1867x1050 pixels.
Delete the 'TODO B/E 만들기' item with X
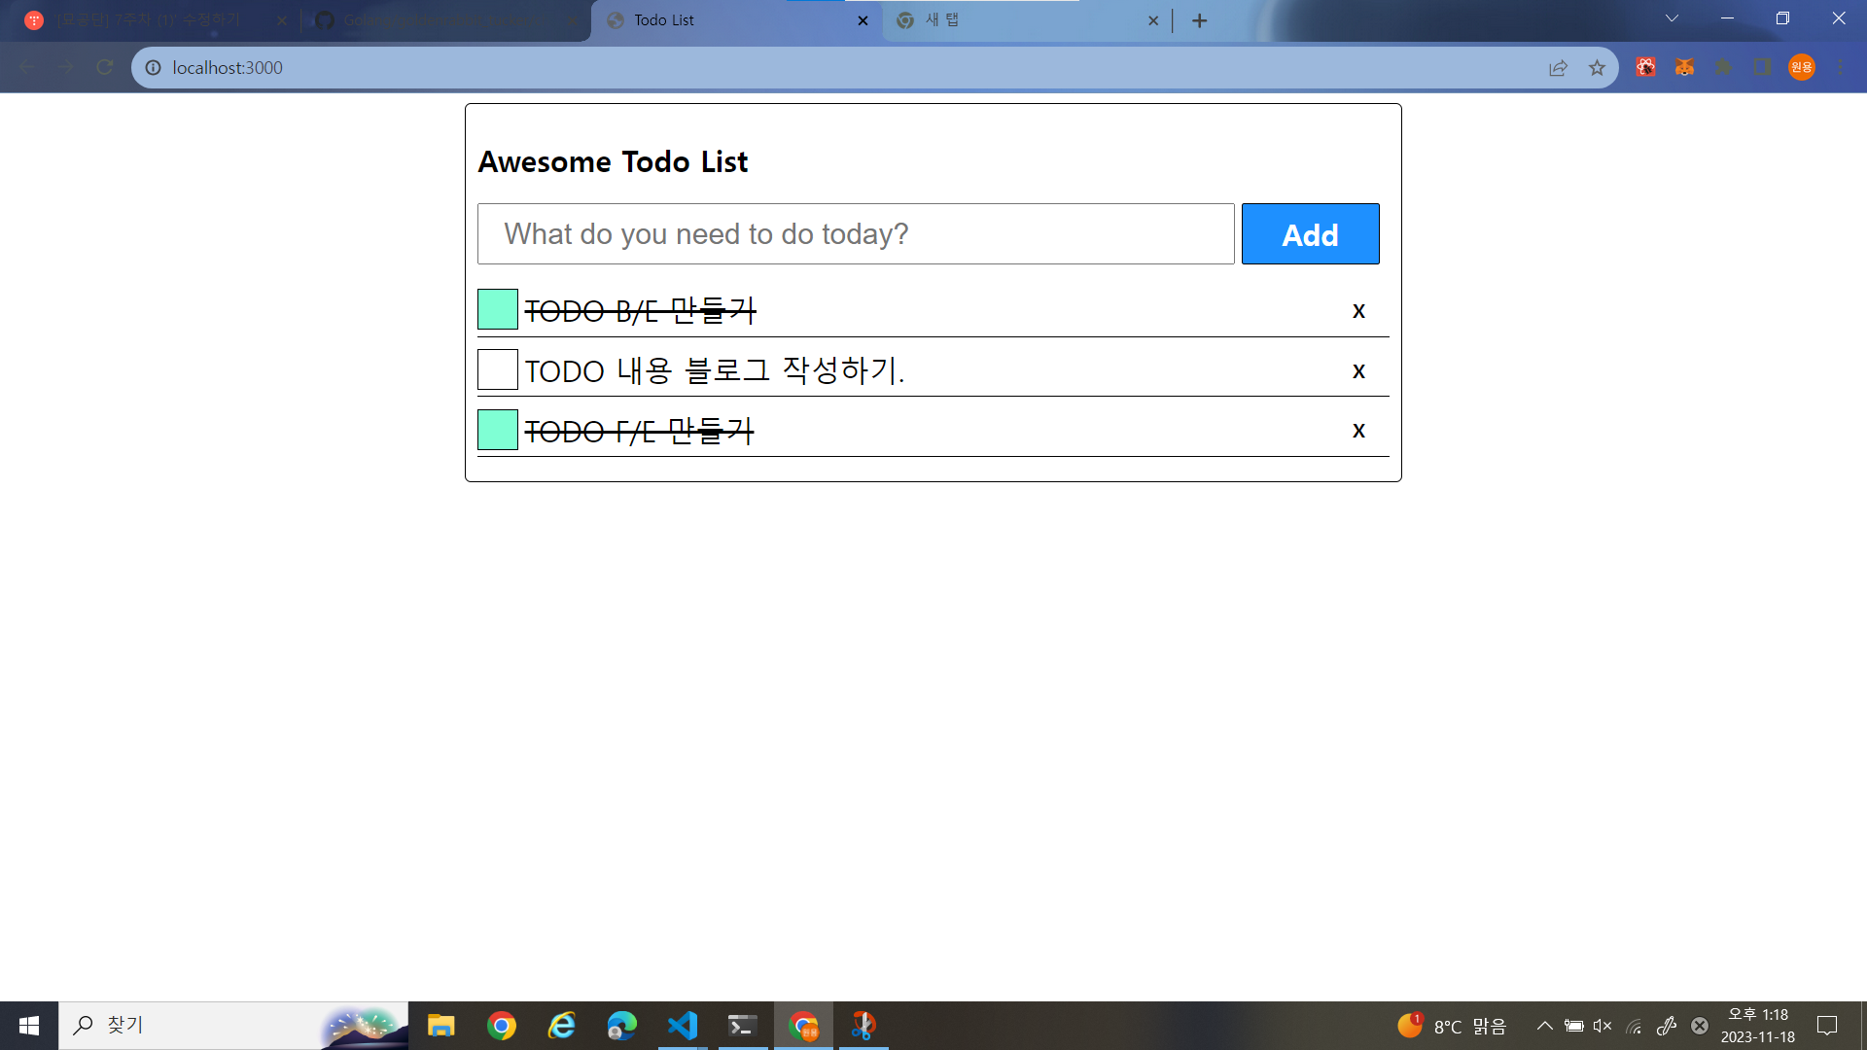click(x=1358, y=311)
